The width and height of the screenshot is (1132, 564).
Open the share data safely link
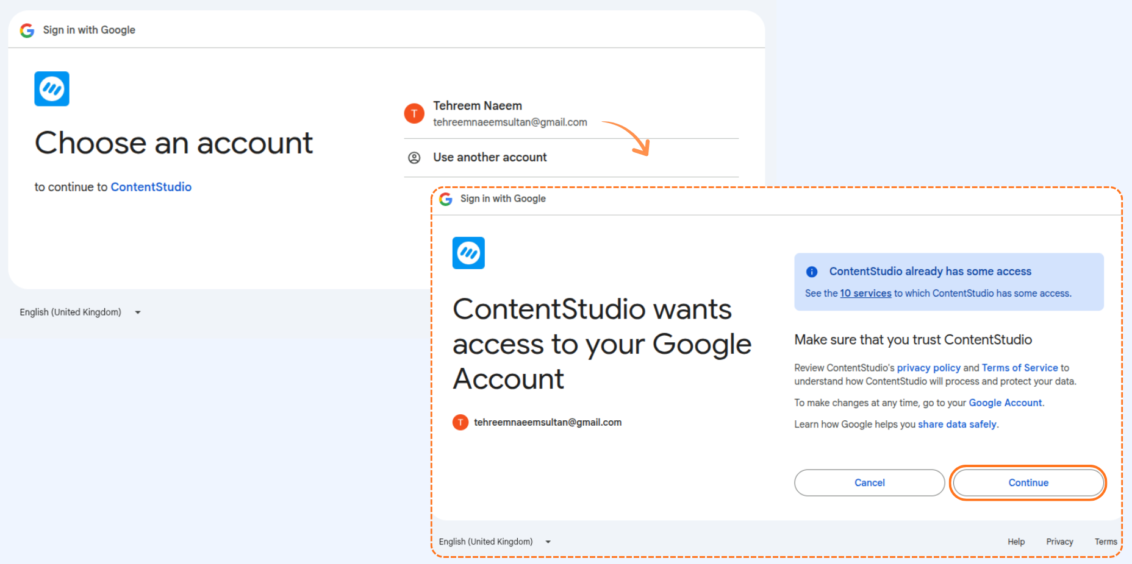coord(957,425)
